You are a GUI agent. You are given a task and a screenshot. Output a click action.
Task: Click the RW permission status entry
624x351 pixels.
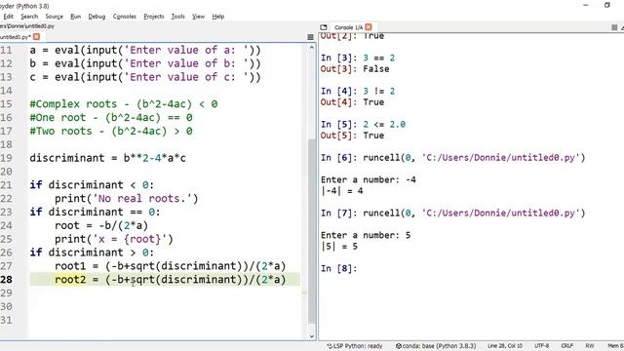pos(590,346)
